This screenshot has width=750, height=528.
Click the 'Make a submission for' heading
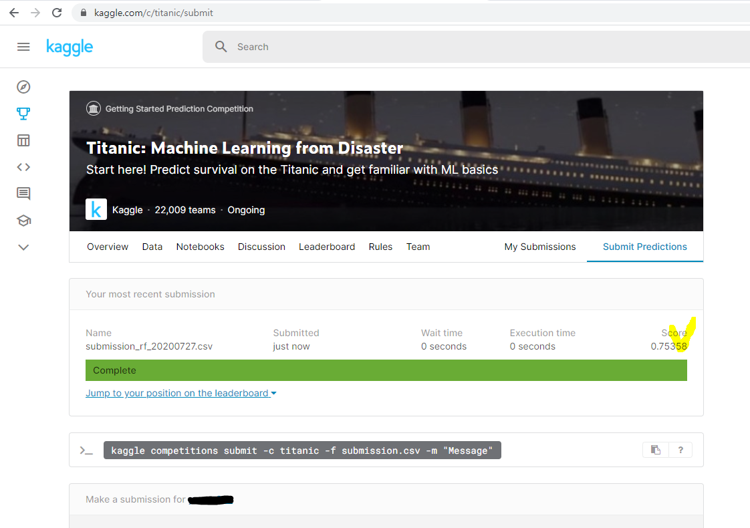(136, 499)
